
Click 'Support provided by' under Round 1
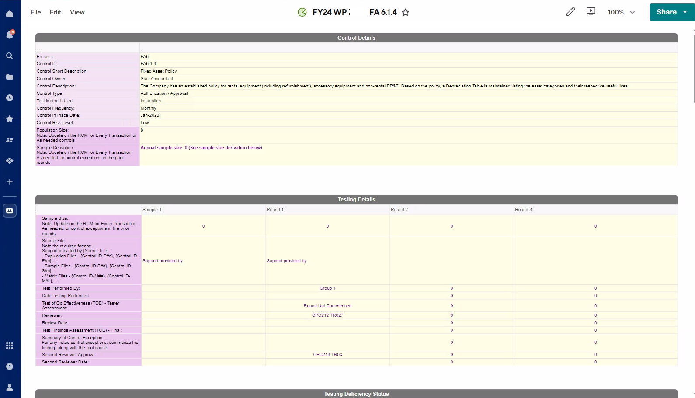[x=287, y=261]
